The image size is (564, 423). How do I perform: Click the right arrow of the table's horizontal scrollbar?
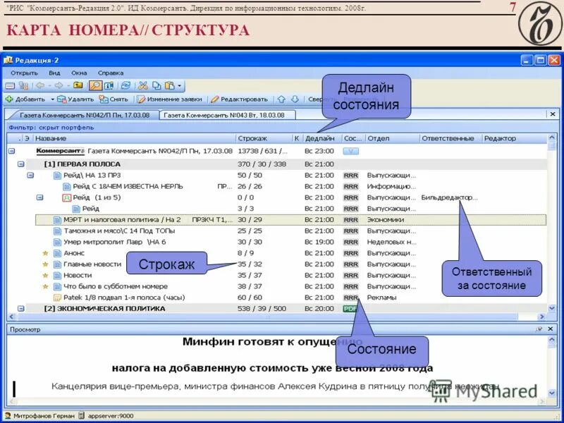coord(541,317)
